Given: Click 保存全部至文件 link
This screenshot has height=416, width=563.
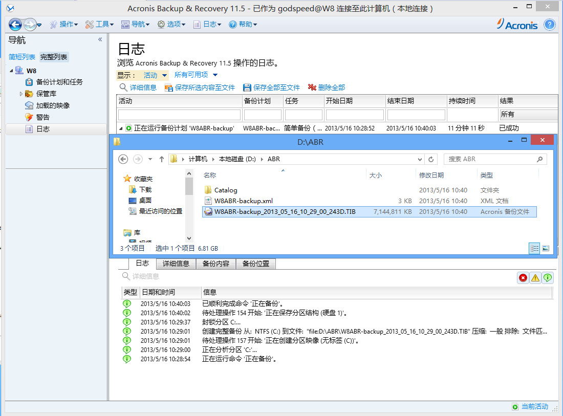Looking at the screenshot, I should [x=271, y=87].
